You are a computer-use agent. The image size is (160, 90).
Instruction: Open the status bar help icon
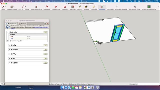(2, 84)
